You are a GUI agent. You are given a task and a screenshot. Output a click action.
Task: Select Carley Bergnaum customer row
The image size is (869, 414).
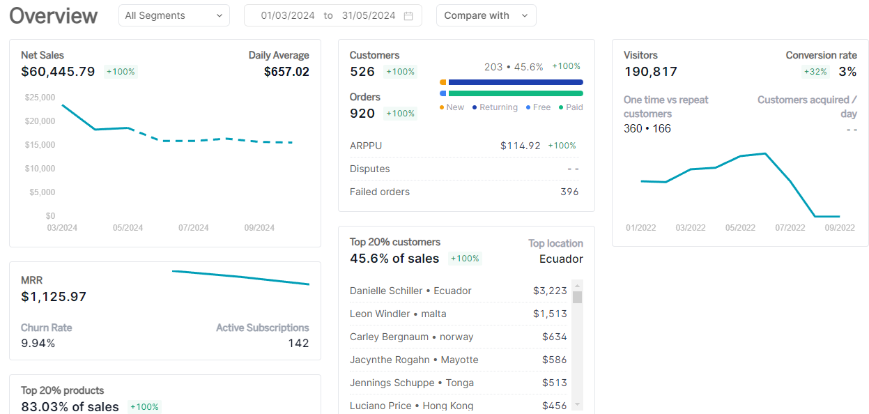459,337
